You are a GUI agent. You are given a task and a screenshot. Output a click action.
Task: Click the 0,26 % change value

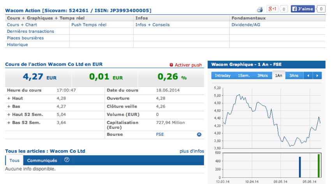[172, 77]
